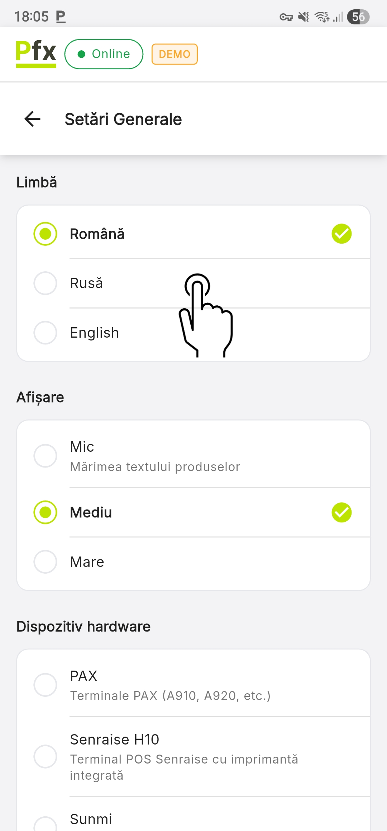Tap the Pfx logo
The width and height of the screenshot is (387, 831).
coord(36,54)
